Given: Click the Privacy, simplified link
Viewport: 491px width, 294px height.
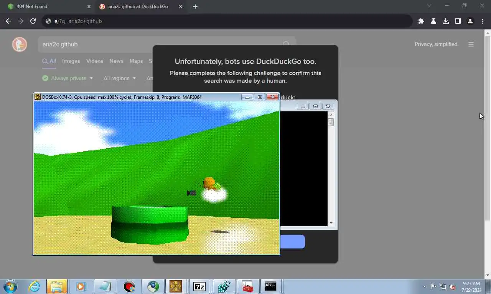Looking at the screenshot, I should click(x=437, y=44).
